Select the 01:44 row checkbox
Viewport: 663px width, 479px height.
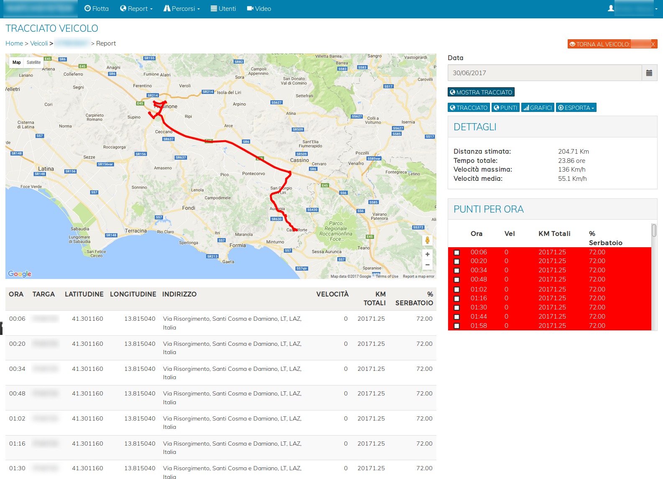point(457,317)
